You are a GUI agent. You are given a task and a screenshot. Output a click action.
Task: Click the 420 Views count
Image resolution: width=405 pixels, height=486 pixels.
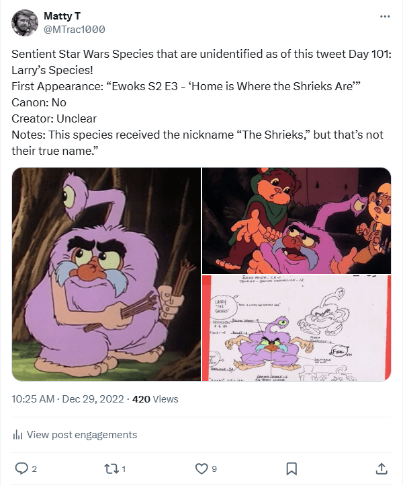(x=156, y=399)
